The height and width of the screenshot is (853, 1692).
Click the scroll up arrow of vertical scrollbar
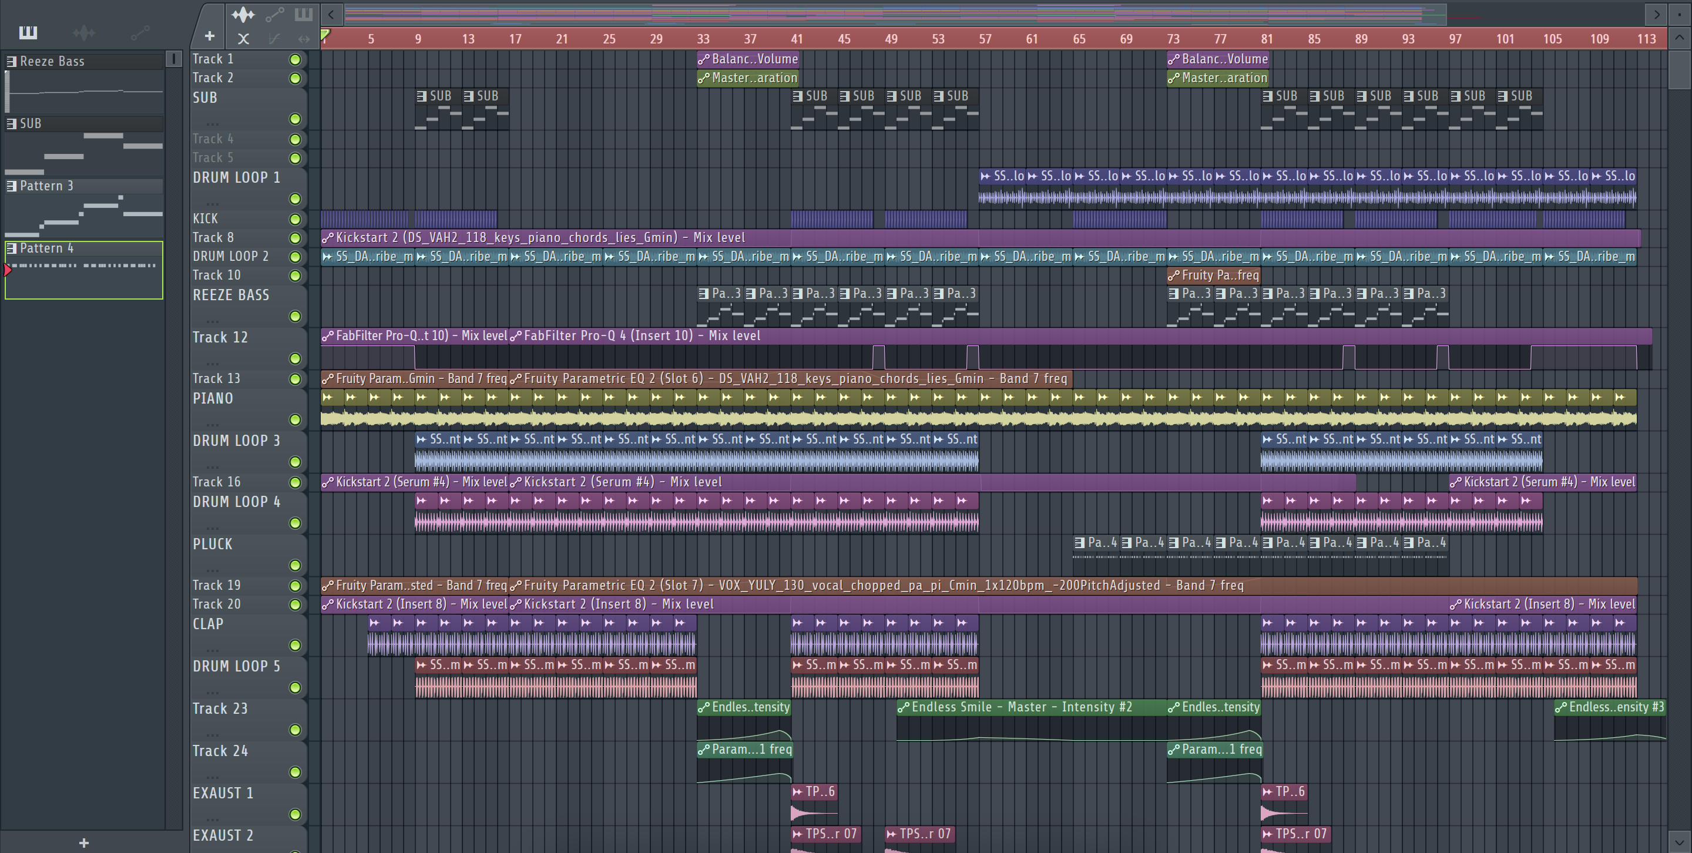point(1680,38)
